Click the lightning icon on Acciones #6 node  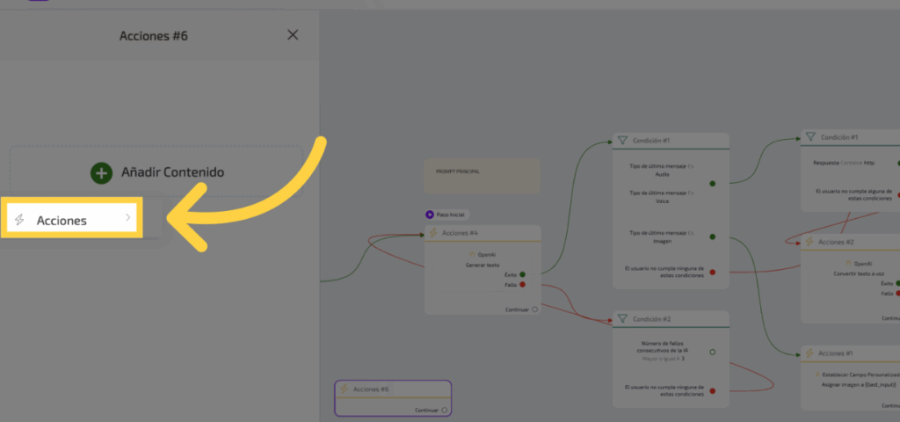pos(345,389)
